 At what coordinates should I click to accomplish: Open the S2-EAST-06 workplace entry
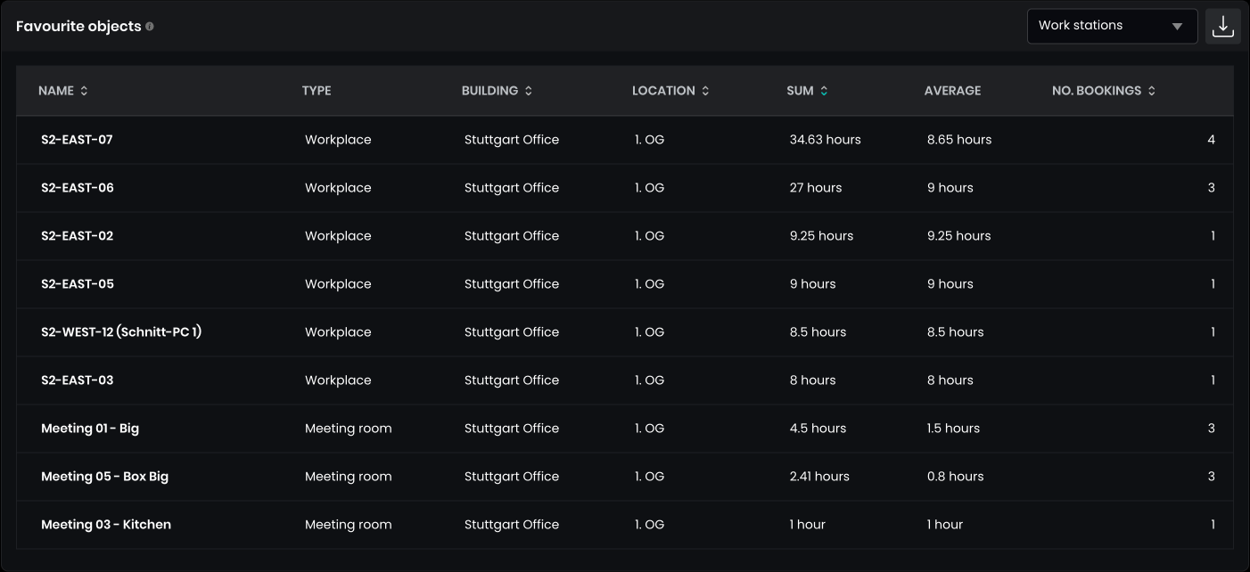coord(78,188)
